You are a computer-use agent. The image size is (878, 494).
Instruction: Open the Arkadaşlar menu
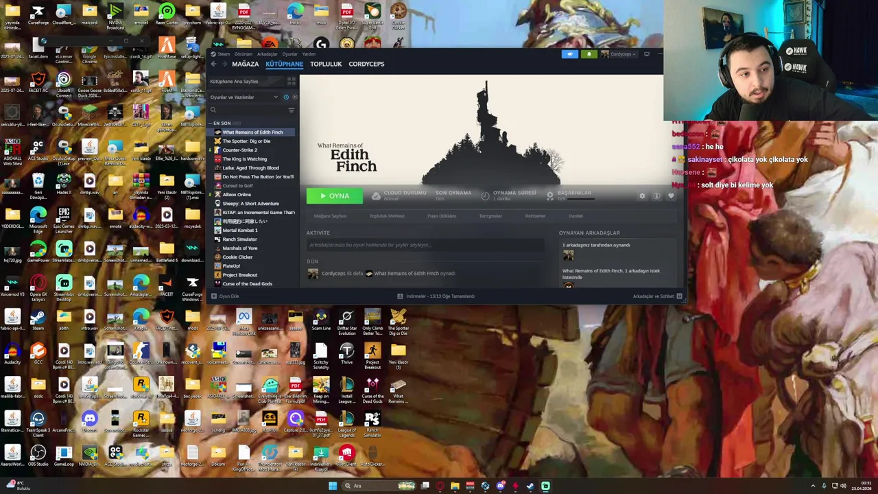tap(267, 54)
